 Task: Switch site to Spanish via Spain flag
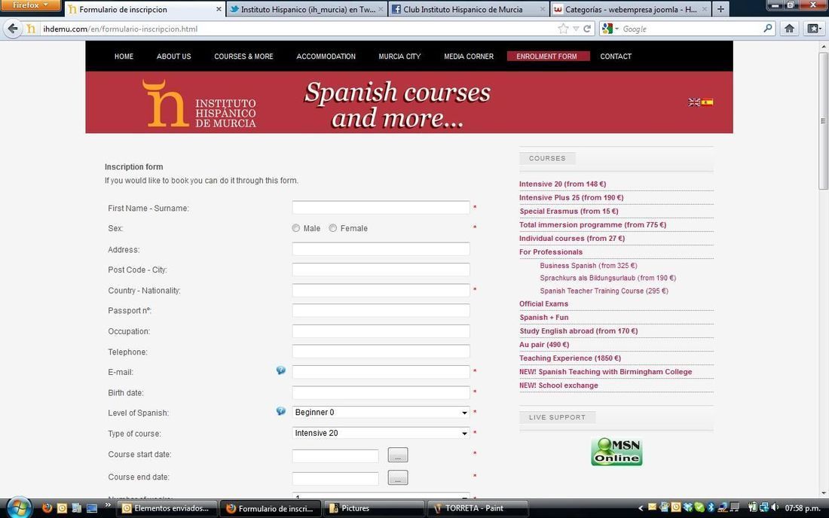click(x=707, y=102)
